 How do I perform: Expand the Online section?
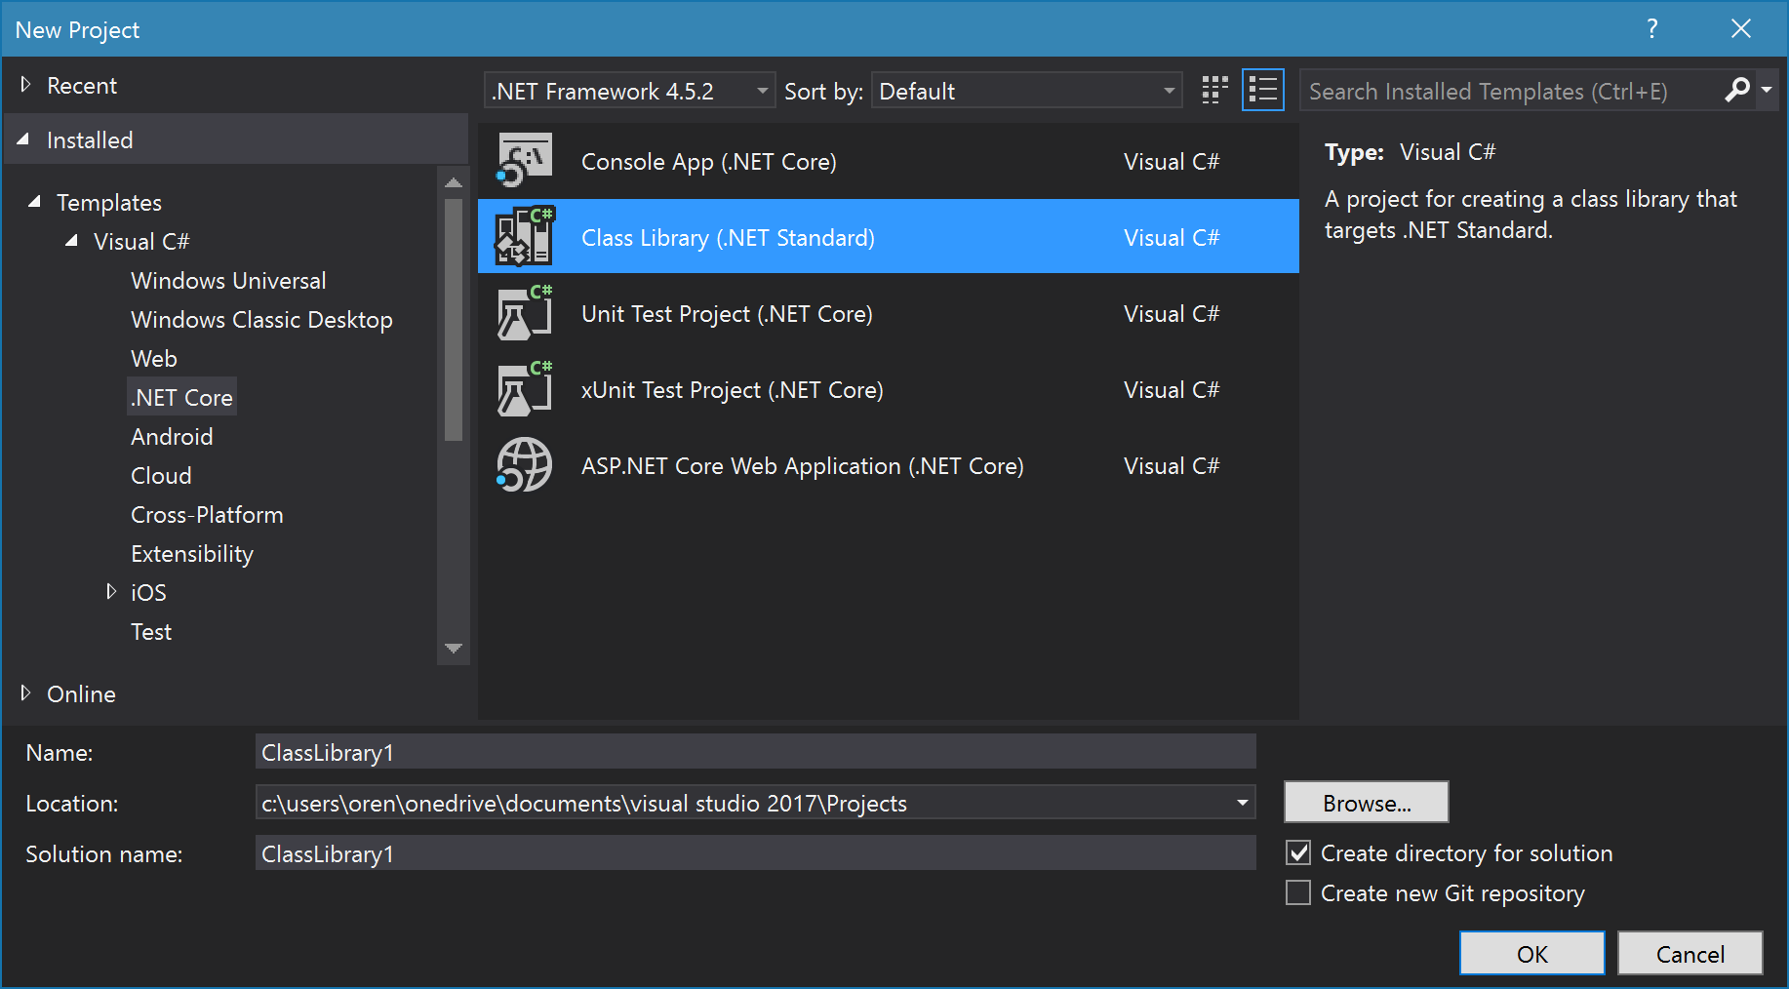[x=25, y=693]
